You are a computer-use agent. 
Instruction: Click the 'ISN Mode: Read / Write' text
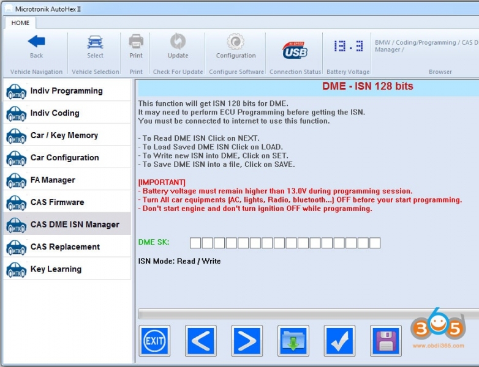(179, 261)
